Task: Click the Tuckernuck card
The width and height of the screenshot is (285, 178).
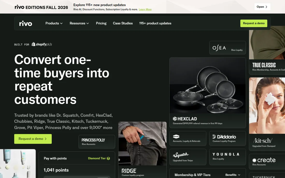Action: click(x=267, y=175)
